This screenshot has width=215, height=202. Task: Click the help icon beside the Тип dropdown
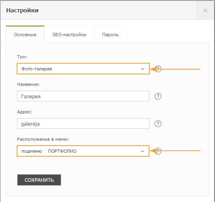[x=158, y=69]
